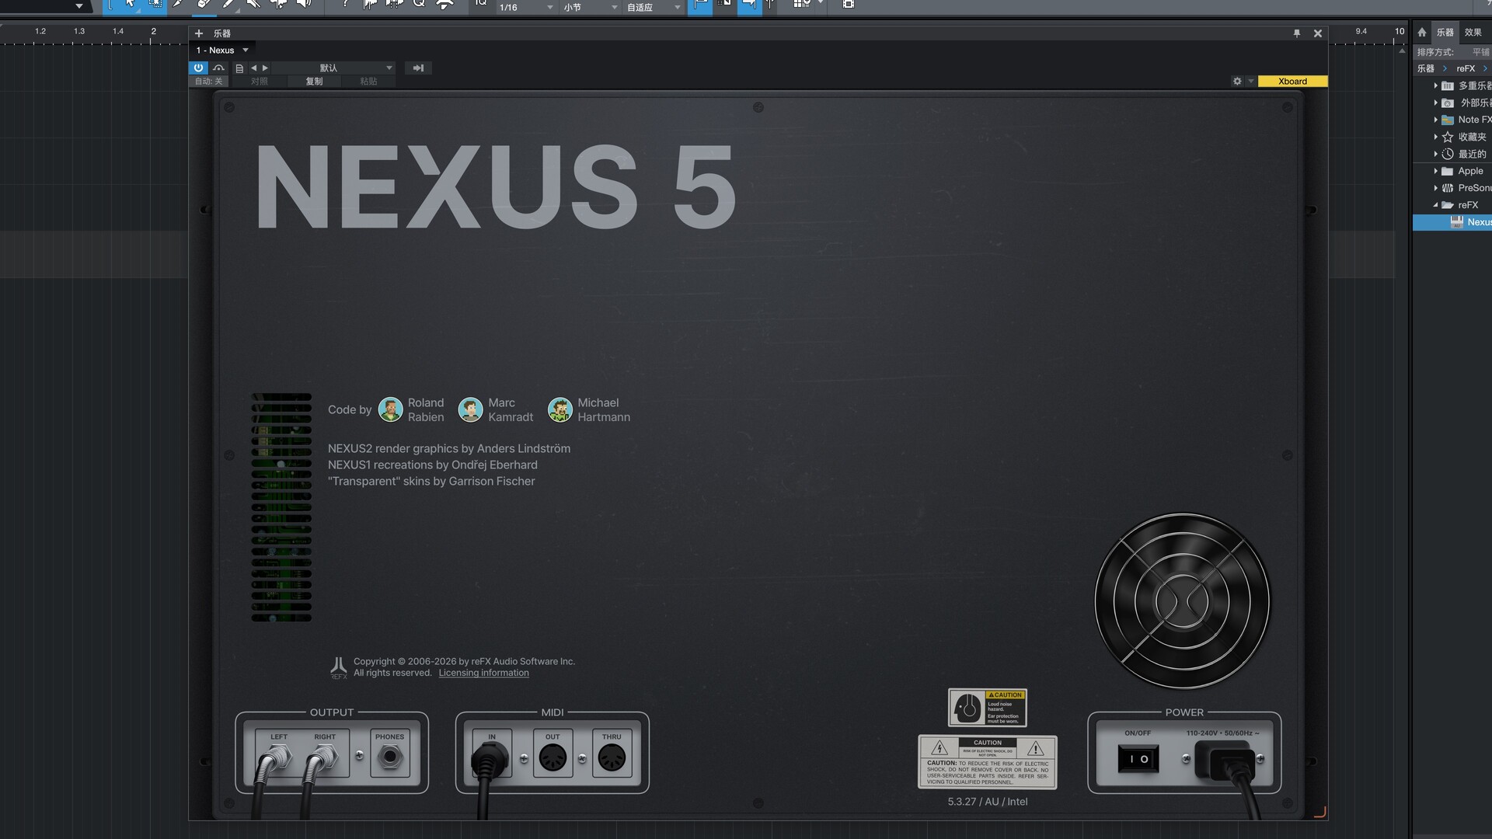1492x839 pixels.
Task: Switch to the 乐器 instruments browser tab
Action: pyautogui.click(x=1445, y=32)
